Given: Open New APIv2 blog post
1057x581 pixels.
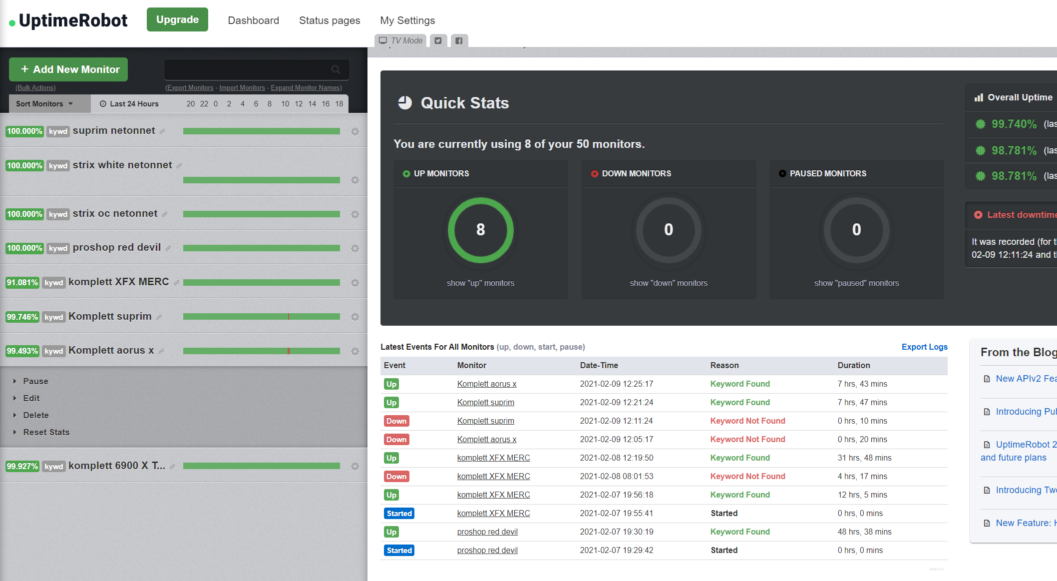Looking at the screenshot, I should click(x=1026, y=379).
